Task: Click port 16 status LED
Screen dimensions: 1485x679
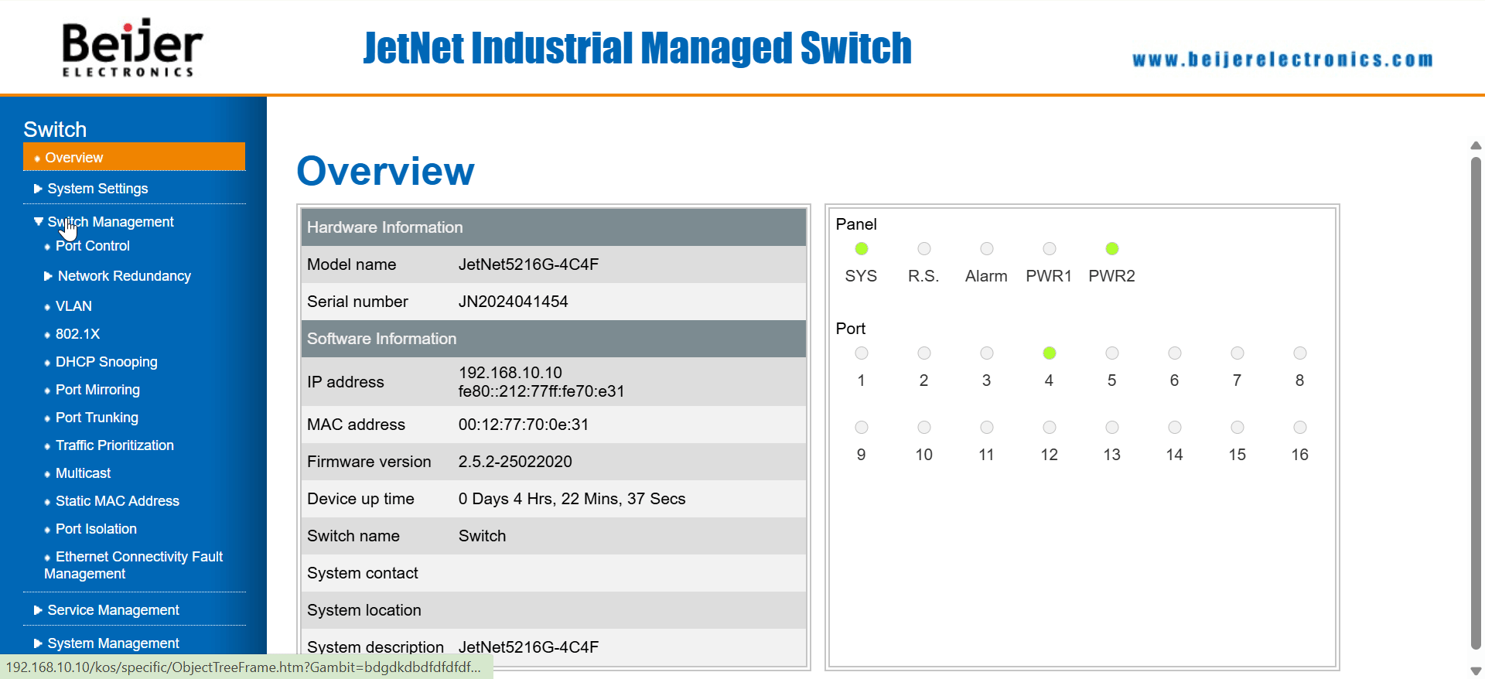Action: click(x=1299, y=427)
